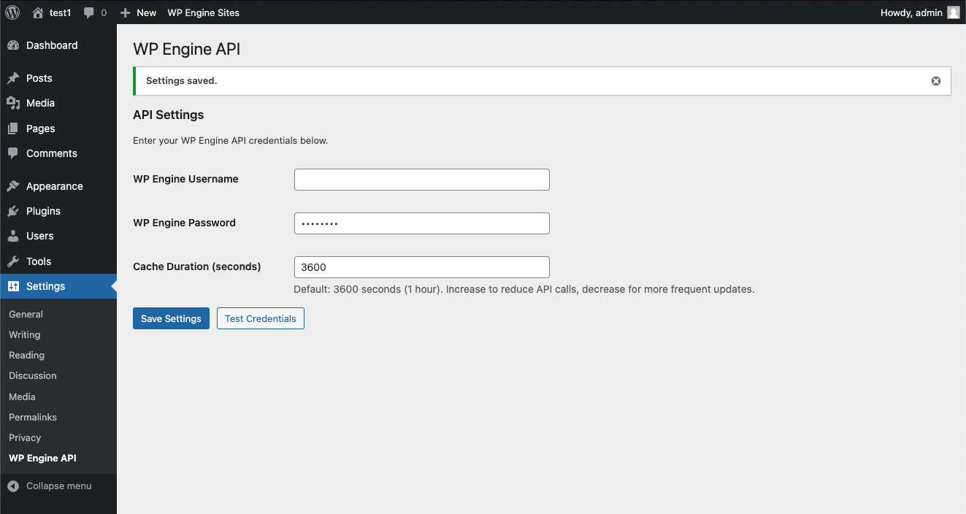Open the Writing settings submenu
The image size is (966, 514).
(x=24, y=334)
